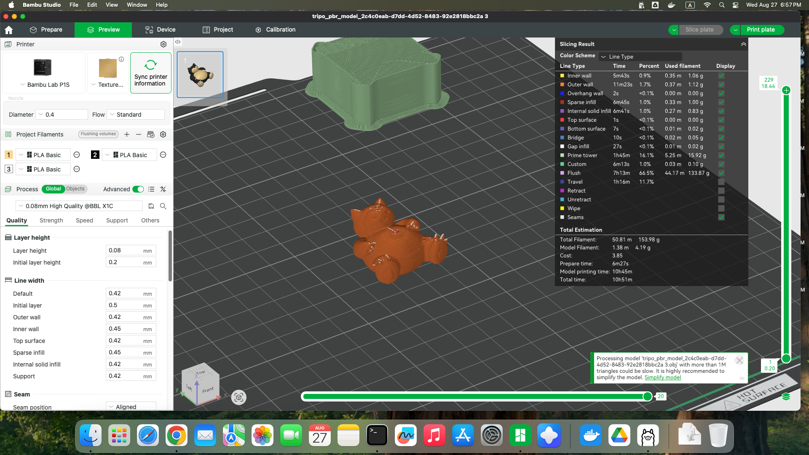This screenshot has height=455, width=809.
Task: Expand the Seam position Aligned dropdown
Action: (x=131, y=407)
